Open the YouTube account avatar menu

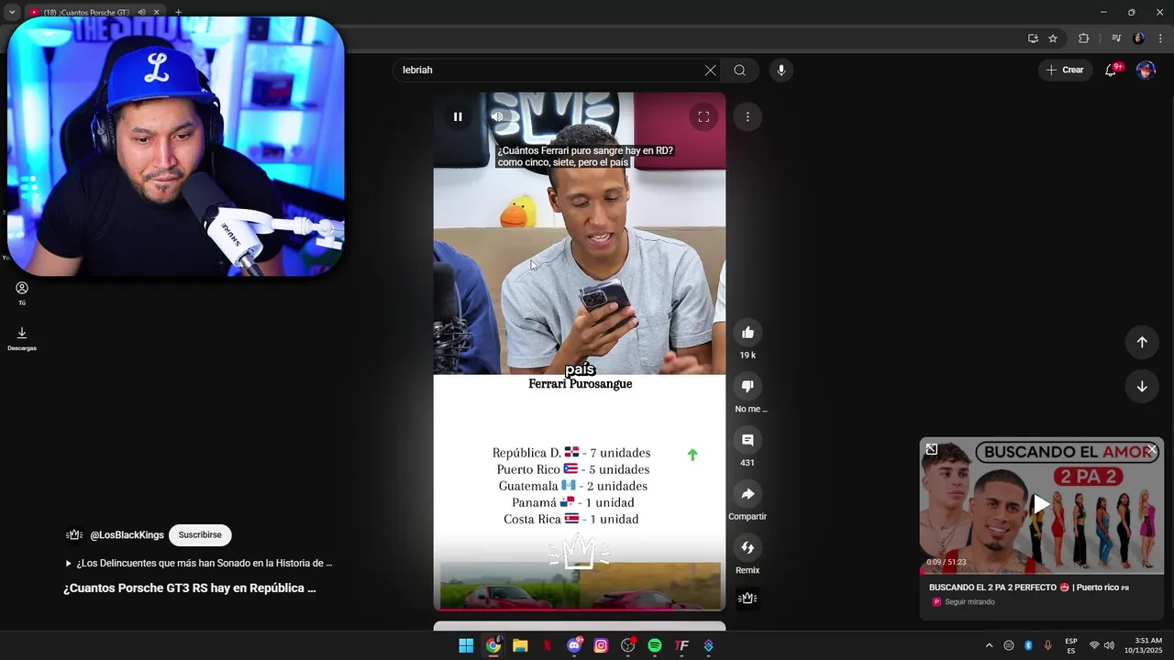(x=1146, y=70)
